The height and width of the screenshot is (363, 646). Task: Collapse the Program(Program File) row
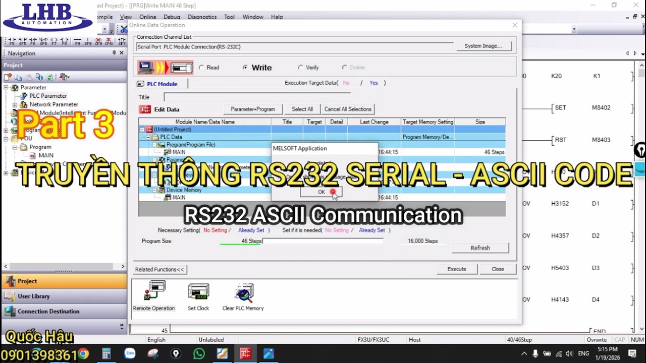[x=155, y=145]
